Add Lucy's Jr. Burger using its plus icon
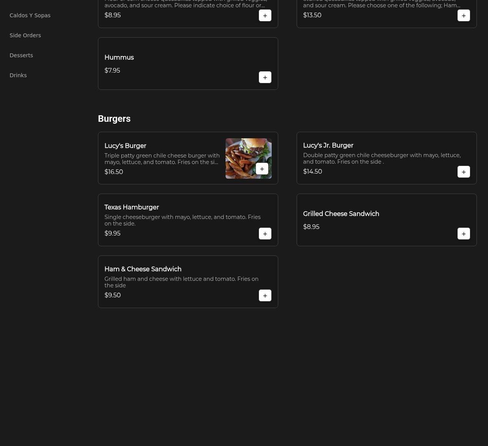Viewport: 488px width, 446px height. tap(463, 172)
